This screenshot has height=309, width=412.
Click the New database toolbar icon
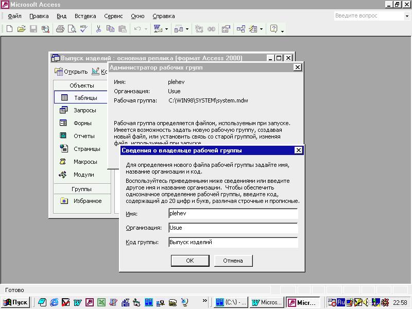point(9,29)
